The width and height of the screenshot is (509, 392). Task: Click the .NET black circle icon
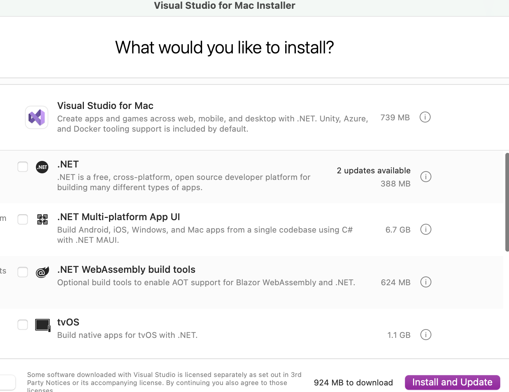(x=42, y=167)
